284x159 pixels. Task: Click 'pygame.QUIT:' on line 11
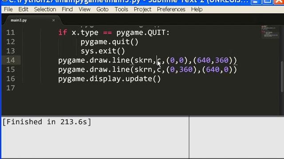tap(143, 33)
